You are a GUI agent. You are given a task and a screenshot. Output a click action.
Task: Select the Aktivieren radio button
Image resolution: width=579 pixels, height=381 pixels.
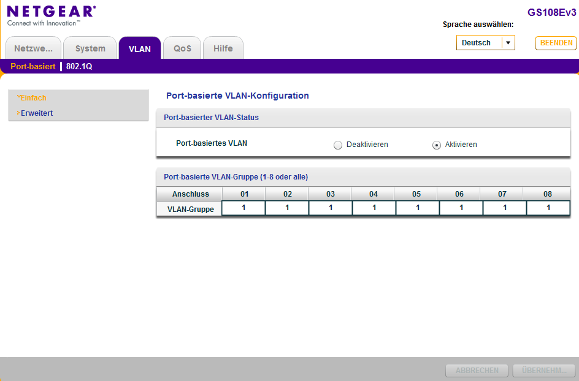pyautogui.click(x=437, y=145)
